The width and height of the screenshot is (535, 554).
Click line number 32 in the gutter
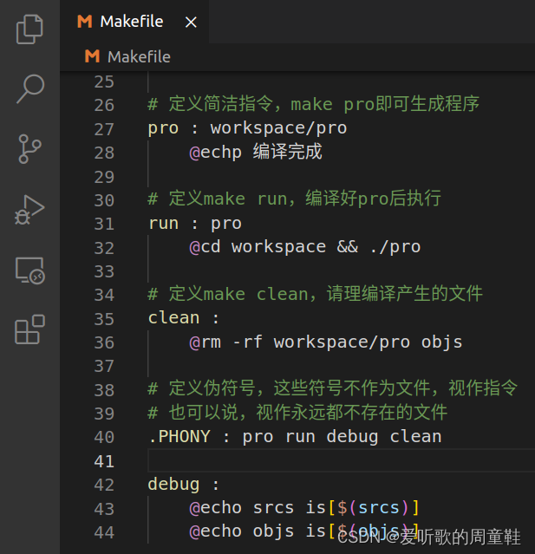pyautogui.click(x=104, y=248)
